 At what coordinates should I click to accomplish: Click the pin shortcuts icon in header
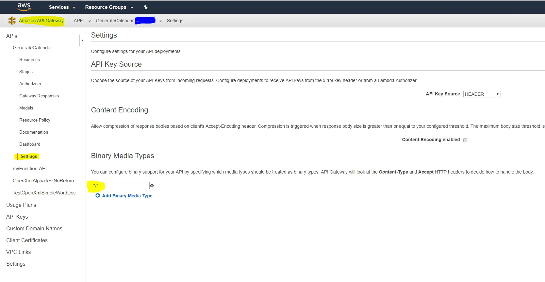(x=146, y=7)
